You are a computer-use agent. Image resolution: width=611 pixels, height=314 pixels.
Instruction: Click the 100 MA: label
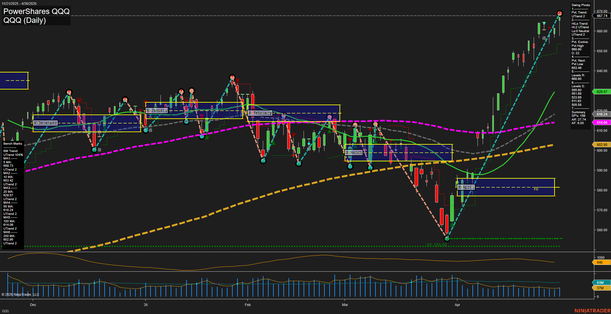[9, 221]
